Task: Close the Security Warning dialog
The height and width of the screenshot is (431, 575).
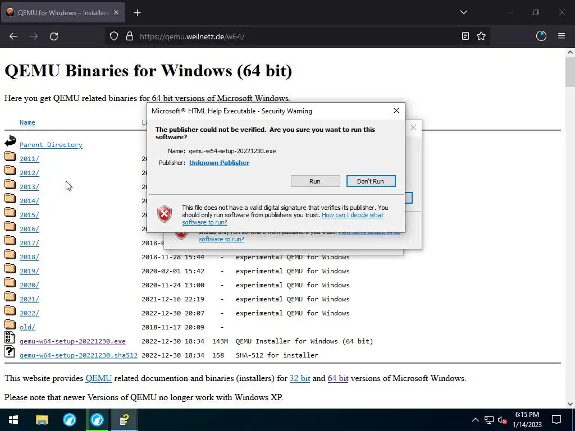Action: coord(396,111)
